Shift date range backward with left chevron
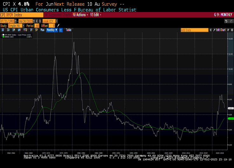 (x=37, y=21)
